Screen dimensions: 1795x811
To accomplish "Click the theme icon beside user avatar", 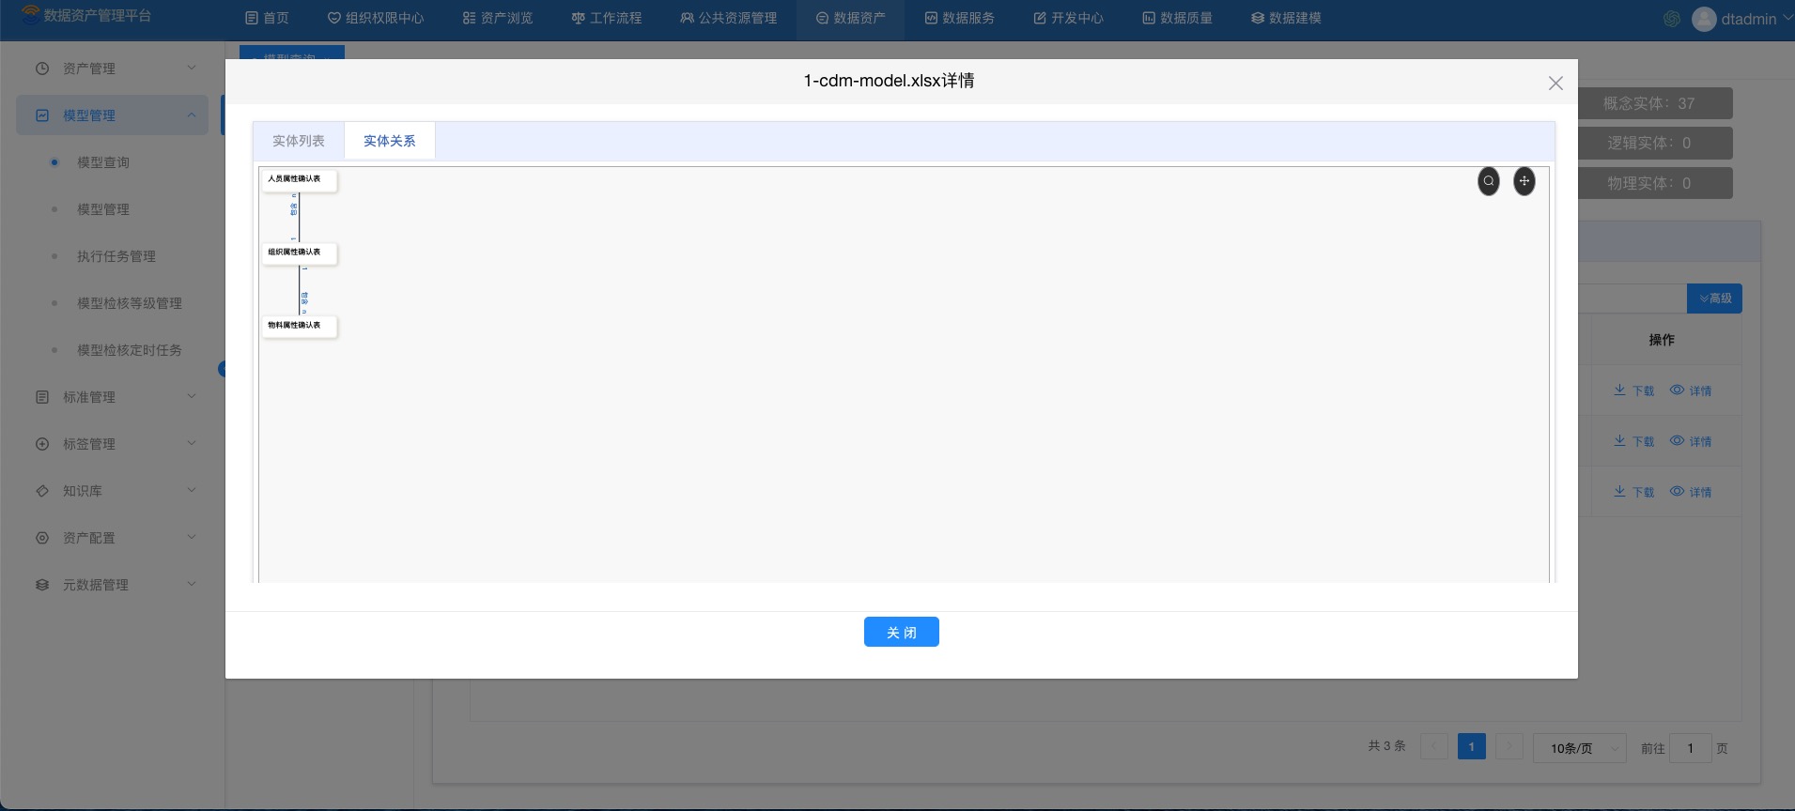I will click(x=1672, y=19).
